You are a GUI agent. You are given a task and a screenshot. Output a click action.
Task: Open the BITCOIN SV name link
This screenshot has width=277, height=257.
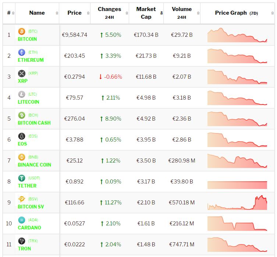coord(31,207)
